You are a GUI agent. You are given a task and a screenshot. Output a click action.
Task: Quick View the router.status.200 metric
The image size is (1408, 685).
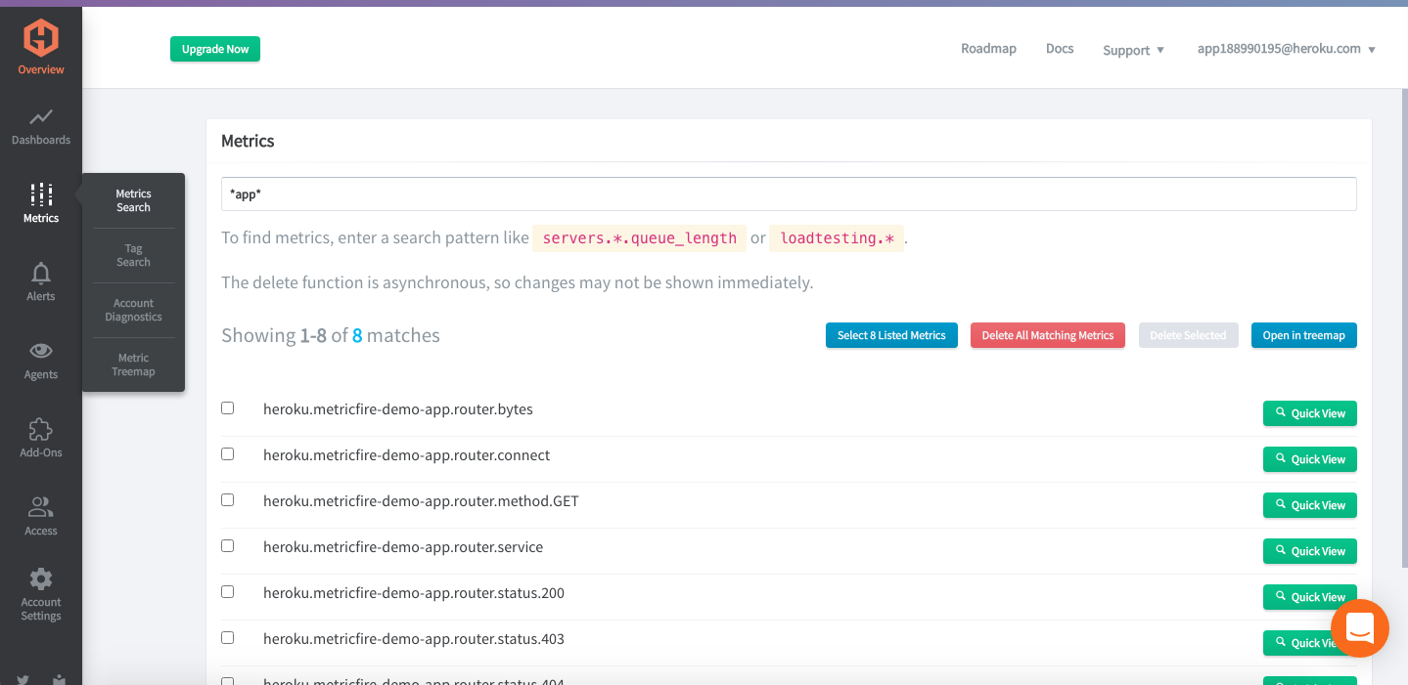pos(1309,597)
